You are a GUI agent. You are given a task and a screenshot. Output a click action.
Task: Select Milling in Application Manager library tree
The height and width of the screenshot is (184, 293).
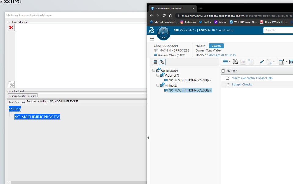(x=15, y=109)
